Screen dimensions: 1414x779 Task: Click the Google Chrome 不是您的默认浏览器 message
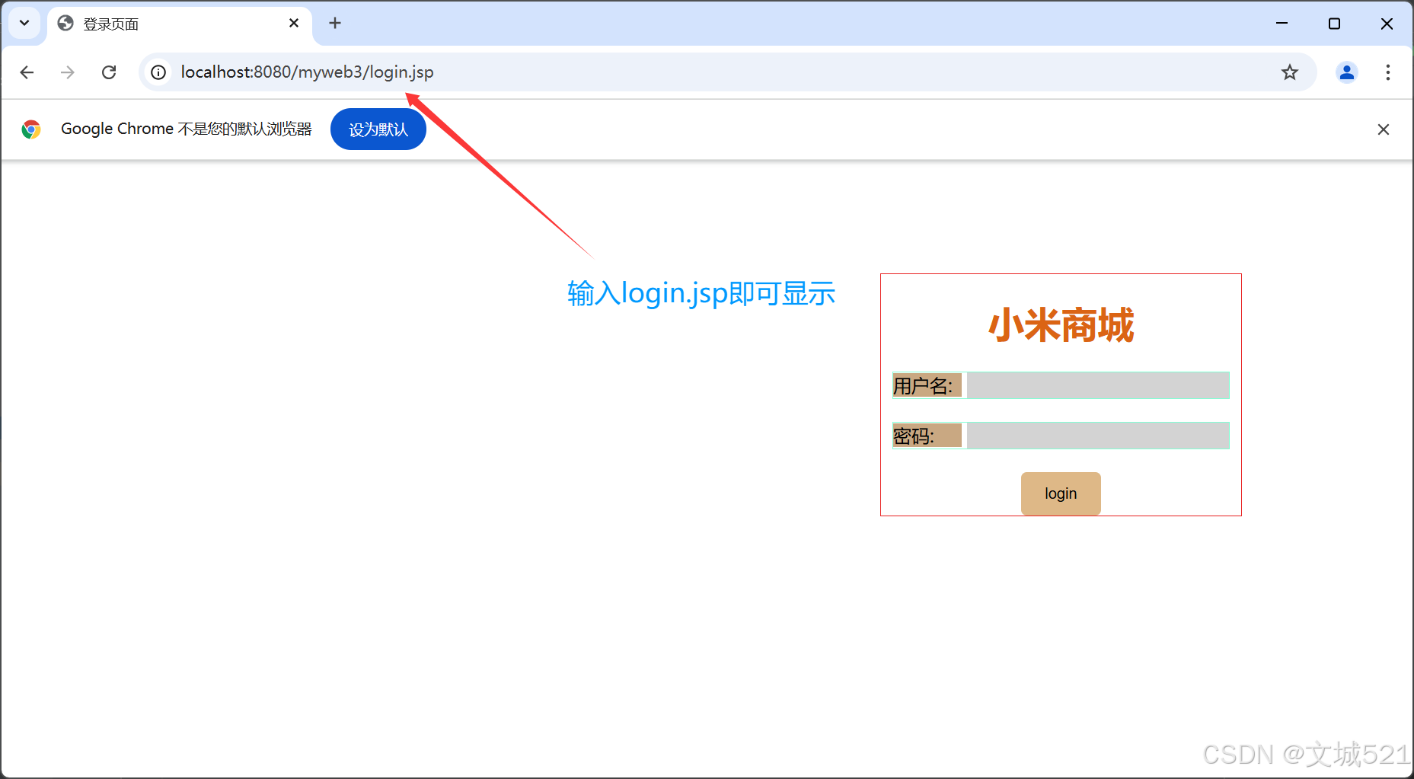pyautogui.click(x=187, y=129)
